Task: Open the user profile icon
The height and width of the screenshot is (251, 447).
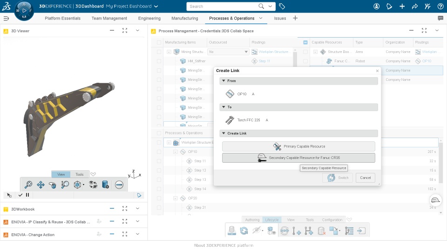Action: [x=376, y=6]
